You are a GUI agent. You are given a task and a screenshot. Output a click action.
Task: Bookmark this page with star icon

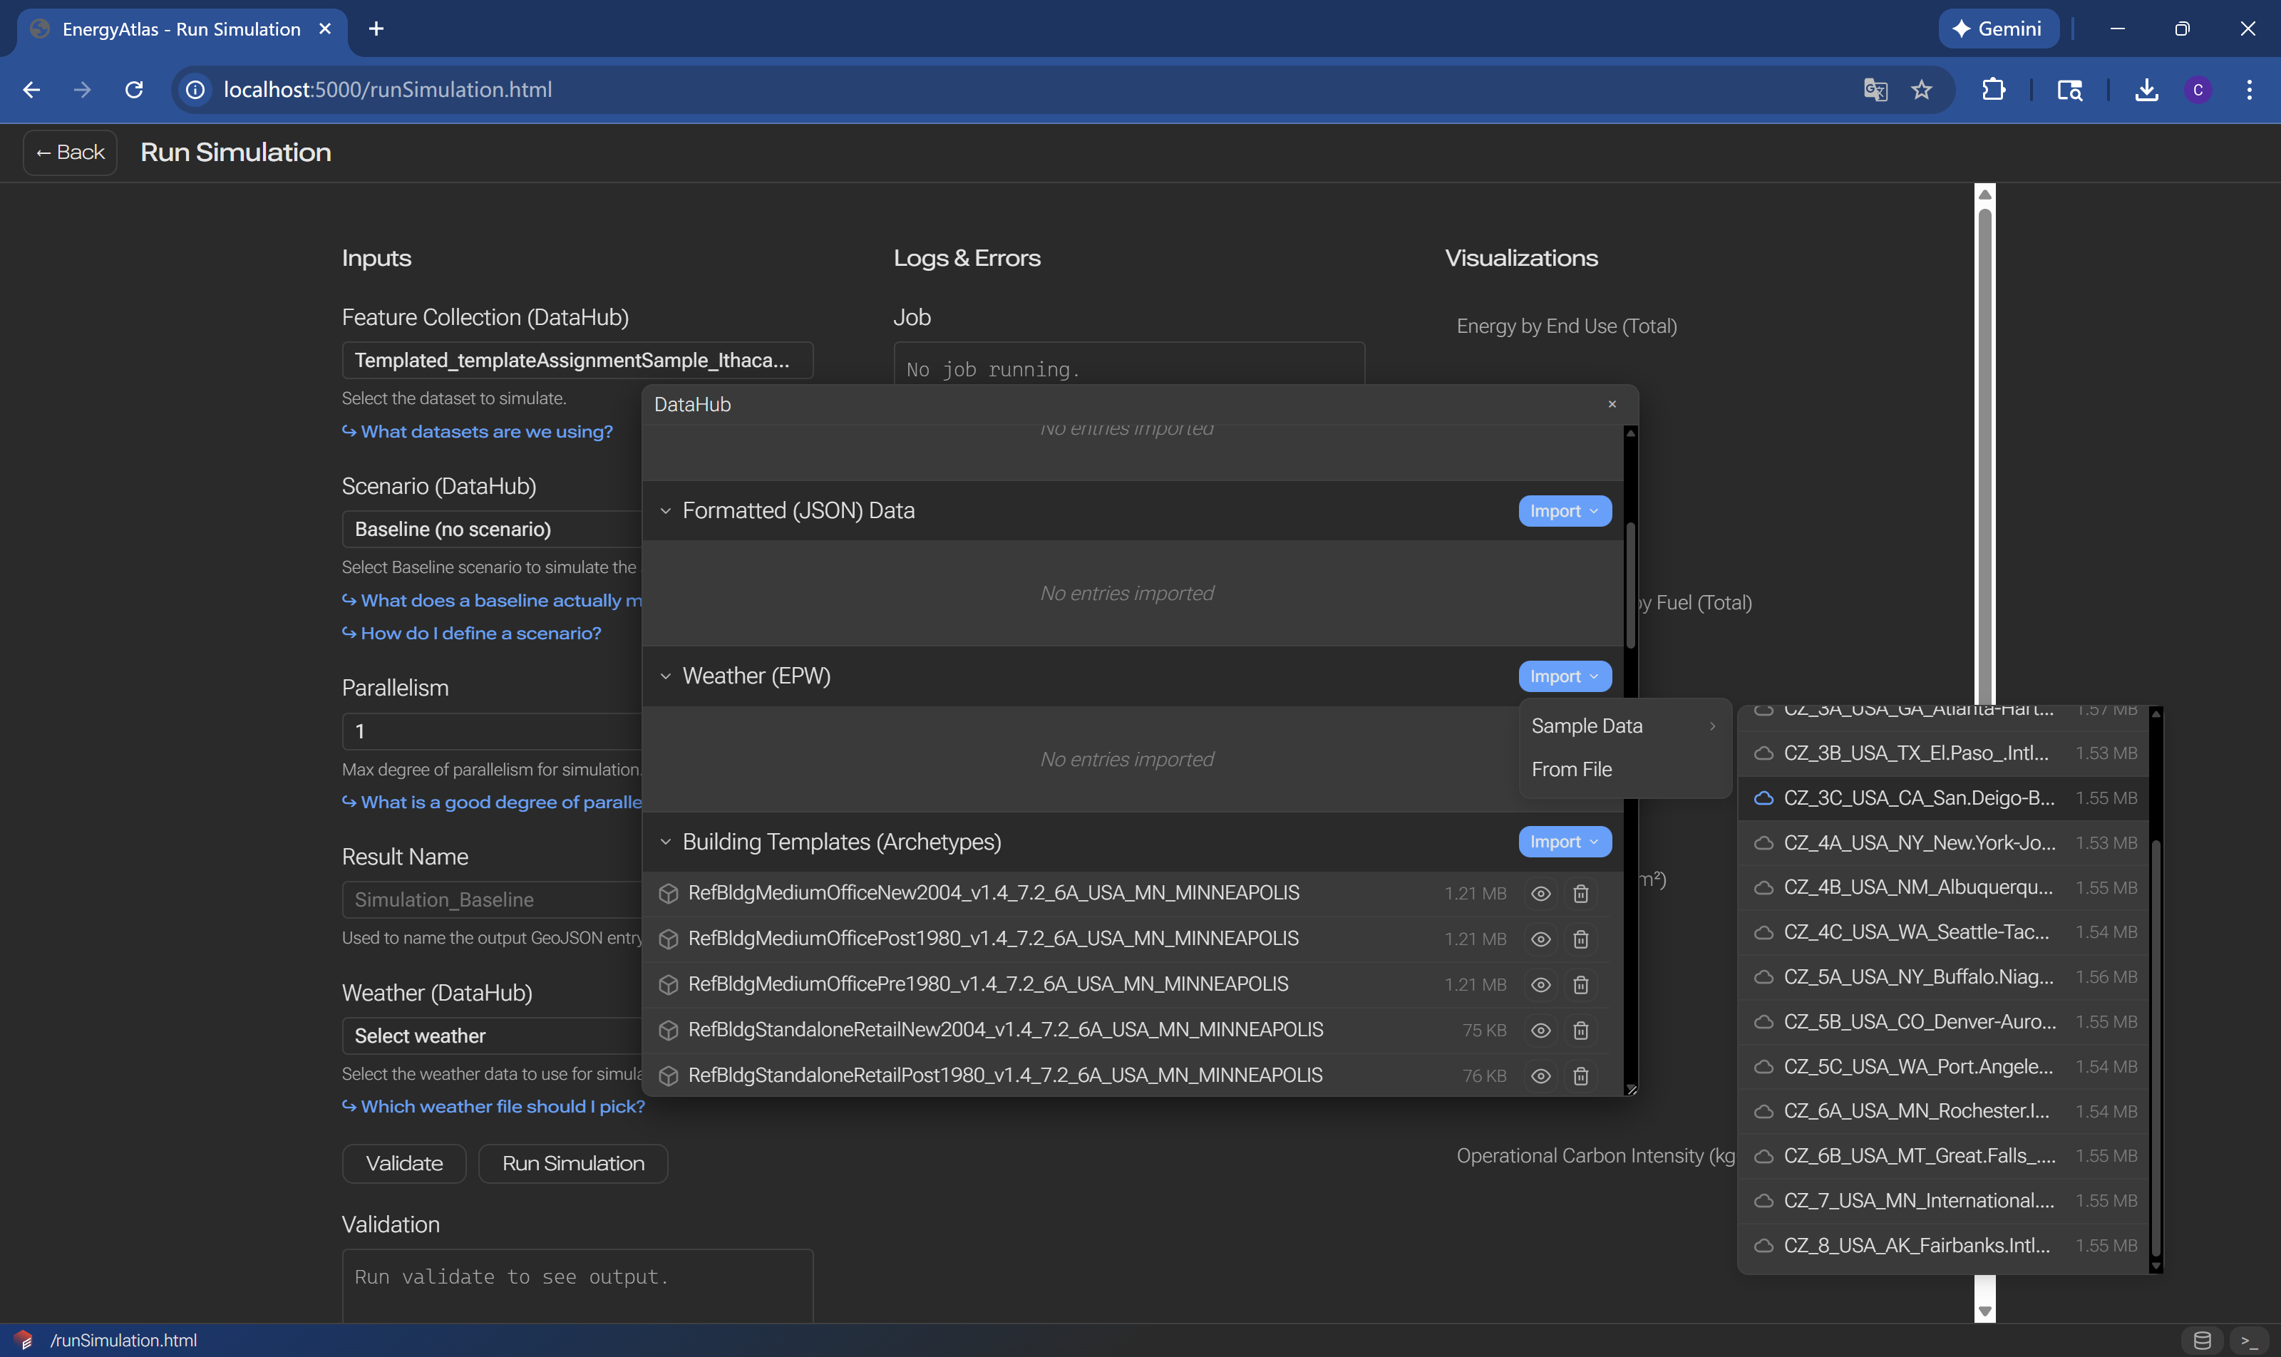coord(1922,90)
